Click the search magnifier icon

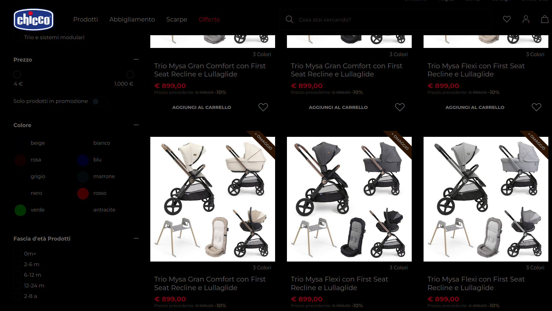[289, 19]
